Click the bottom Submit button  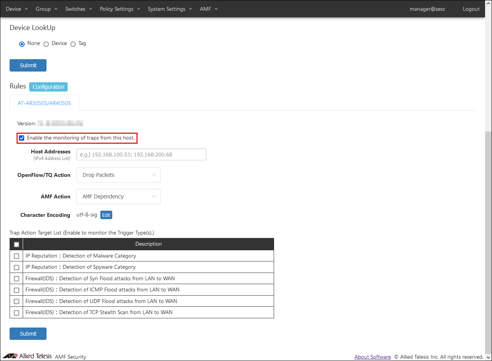tap(28, 334)
